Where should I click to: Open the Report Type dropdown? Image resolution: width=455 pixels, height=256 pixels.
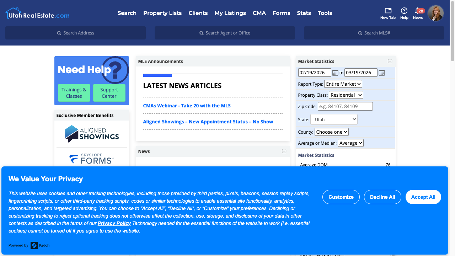[x=343, y=84]
